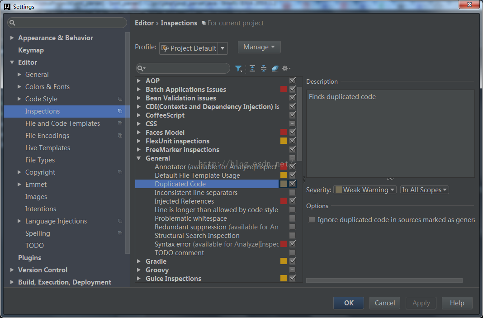Close the Settings dialog window
The height and width of the screenshot is (318, 483).
pos(469,5)
